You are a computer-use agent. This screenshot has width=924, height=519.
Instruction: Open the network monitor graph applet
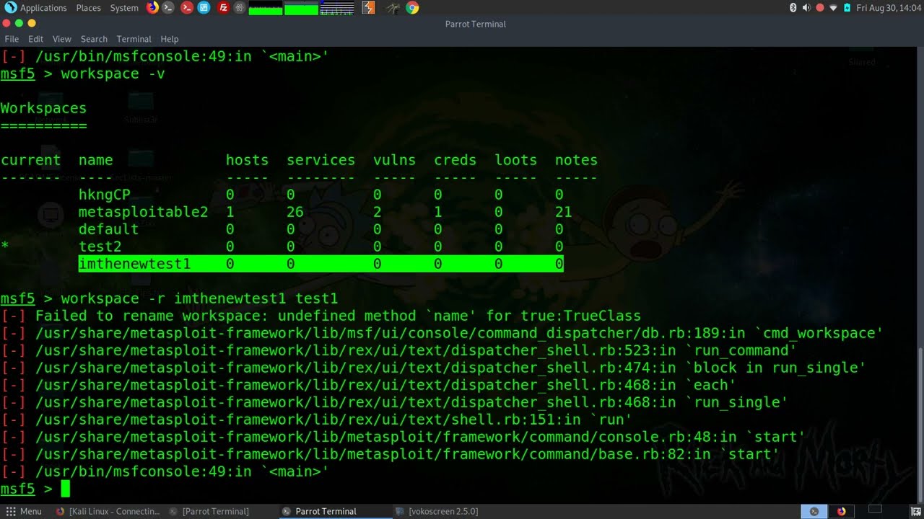click(x=337, y=8)
